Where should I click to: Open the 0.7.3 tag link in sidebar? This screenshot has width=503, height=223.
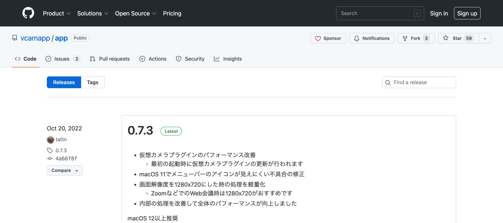pyautogui.click(x=61, y=151)
